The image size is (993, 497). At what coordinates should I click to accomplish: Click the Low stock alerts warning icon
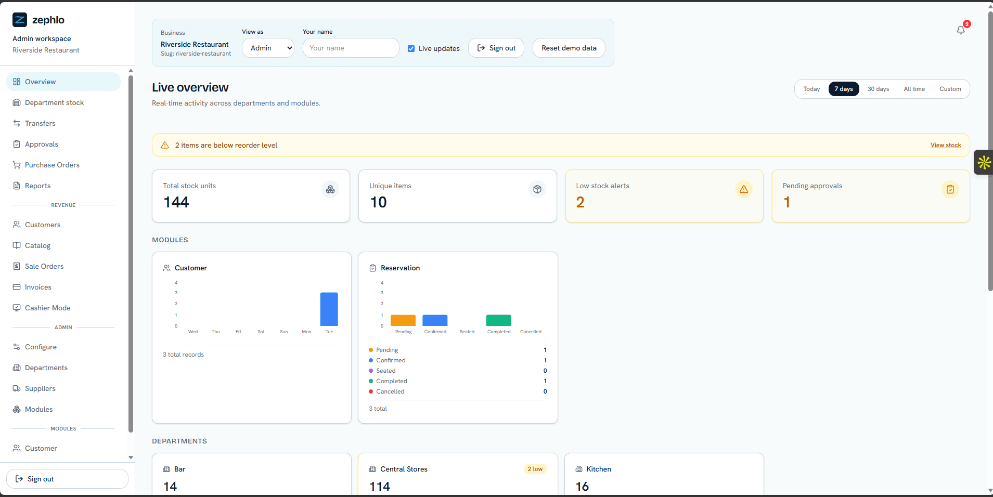click(x=744, y=189)
